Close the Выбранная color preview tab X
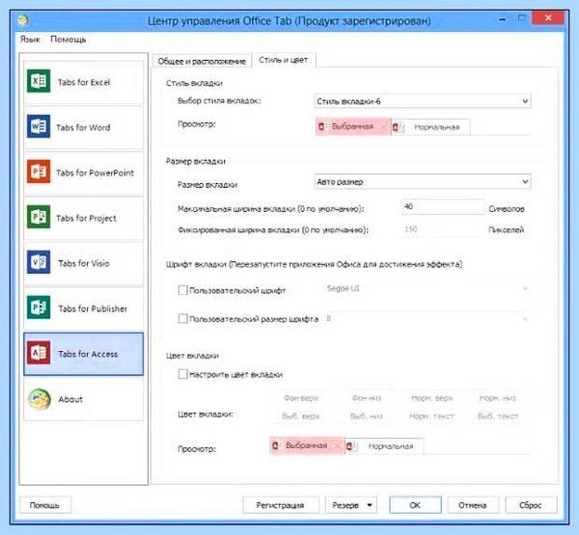 [x=337, y=446]
